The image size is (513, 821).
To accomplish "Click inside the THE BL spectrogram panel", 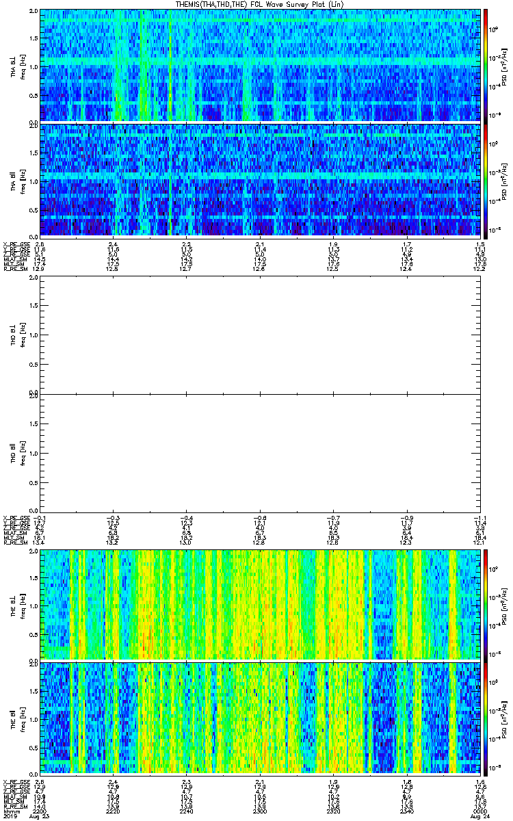I will (260, 605).
